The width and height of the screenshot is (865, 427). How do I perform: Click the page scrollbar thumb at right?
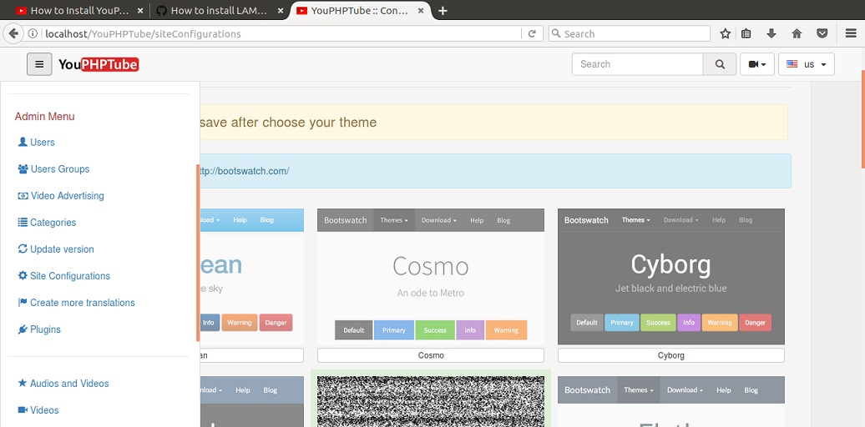coord(862,118)
